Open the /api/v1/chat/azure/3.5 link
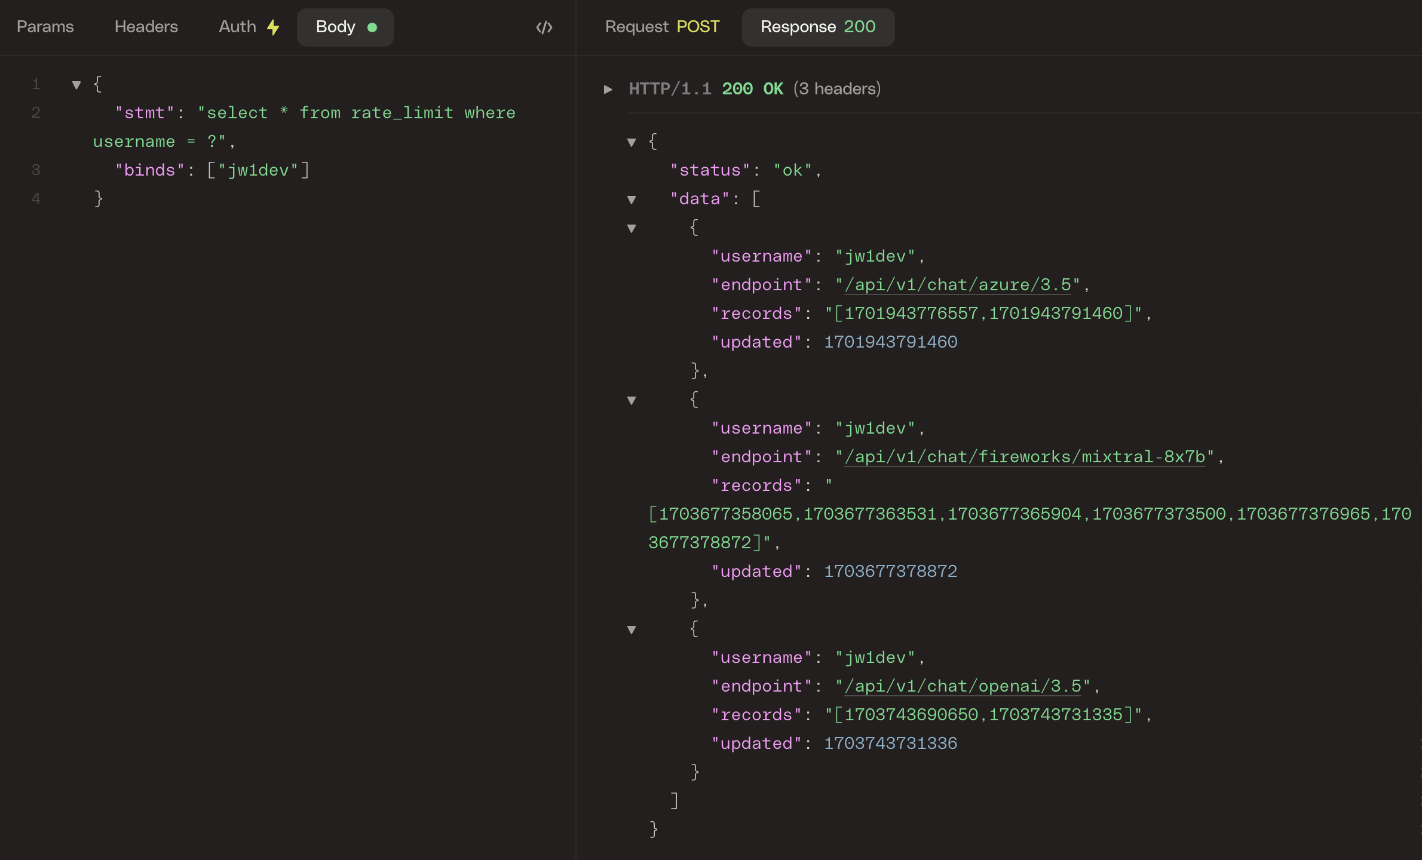Image resolution: width=1422 pixels, height=860 pixels. (957, 285)
